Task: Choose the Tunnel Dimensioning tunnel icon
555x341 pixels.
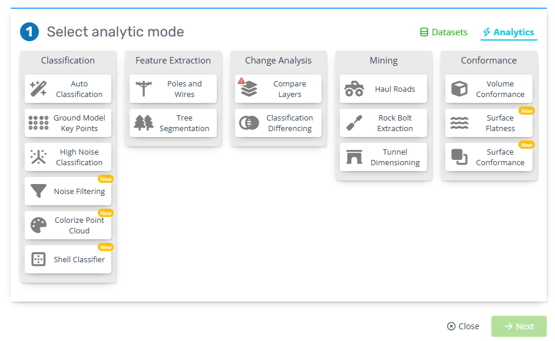Action: coord(354,157)
